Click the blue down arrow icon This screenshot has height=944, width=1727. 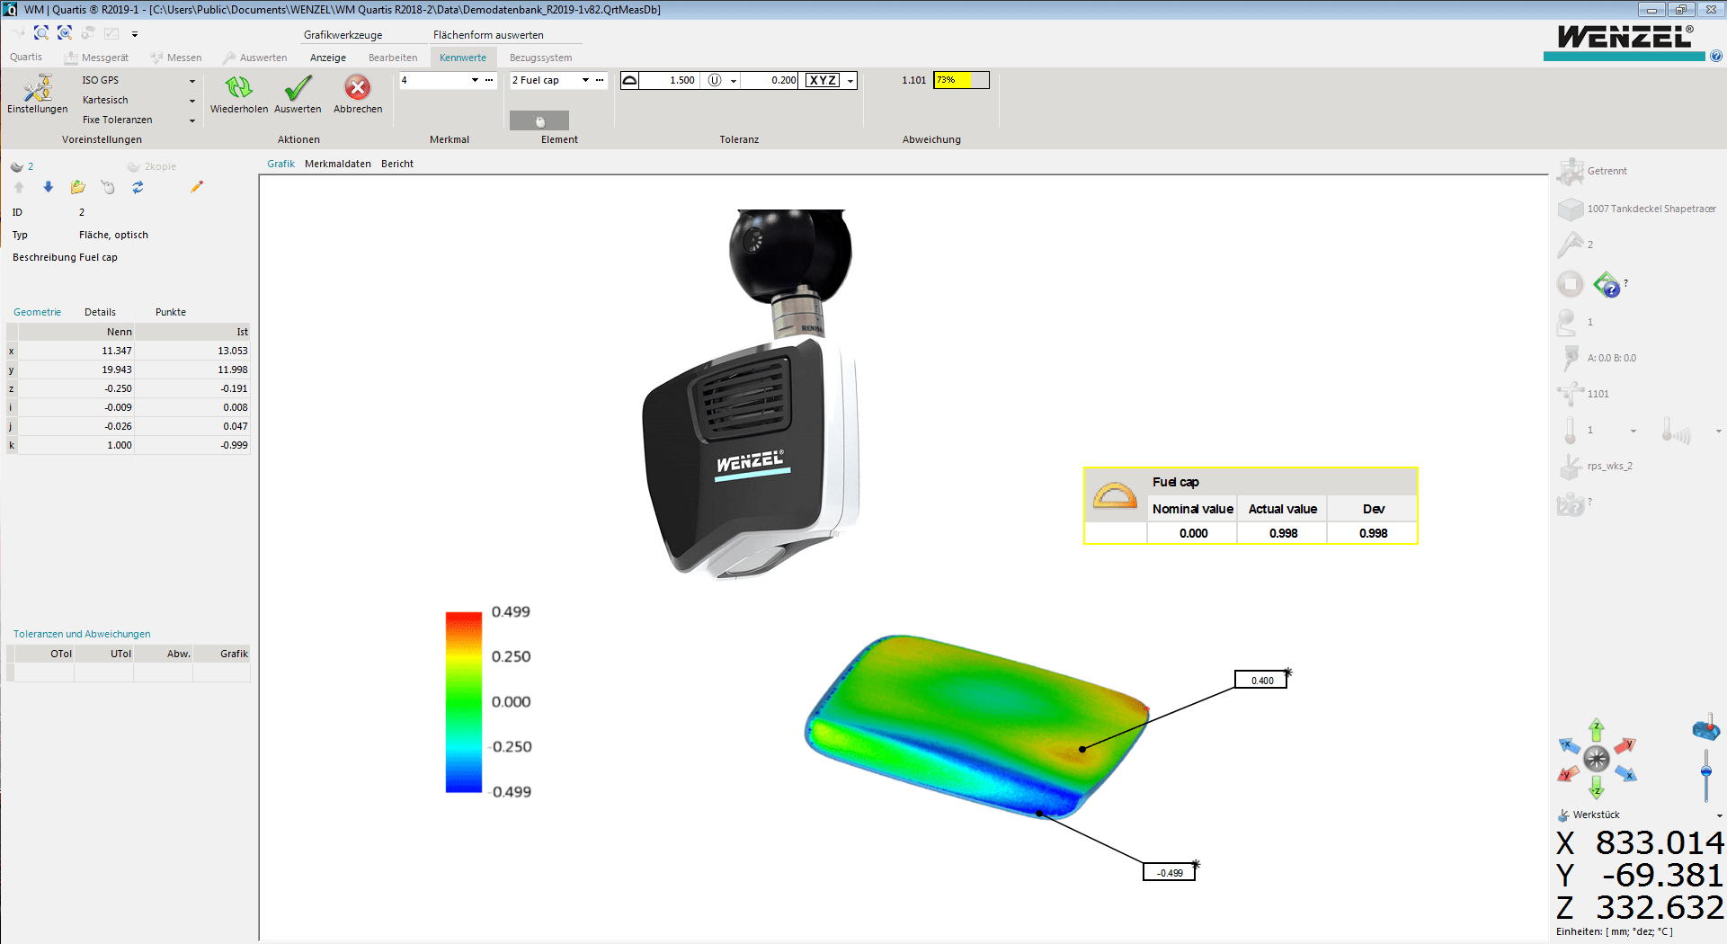point(49,187)
